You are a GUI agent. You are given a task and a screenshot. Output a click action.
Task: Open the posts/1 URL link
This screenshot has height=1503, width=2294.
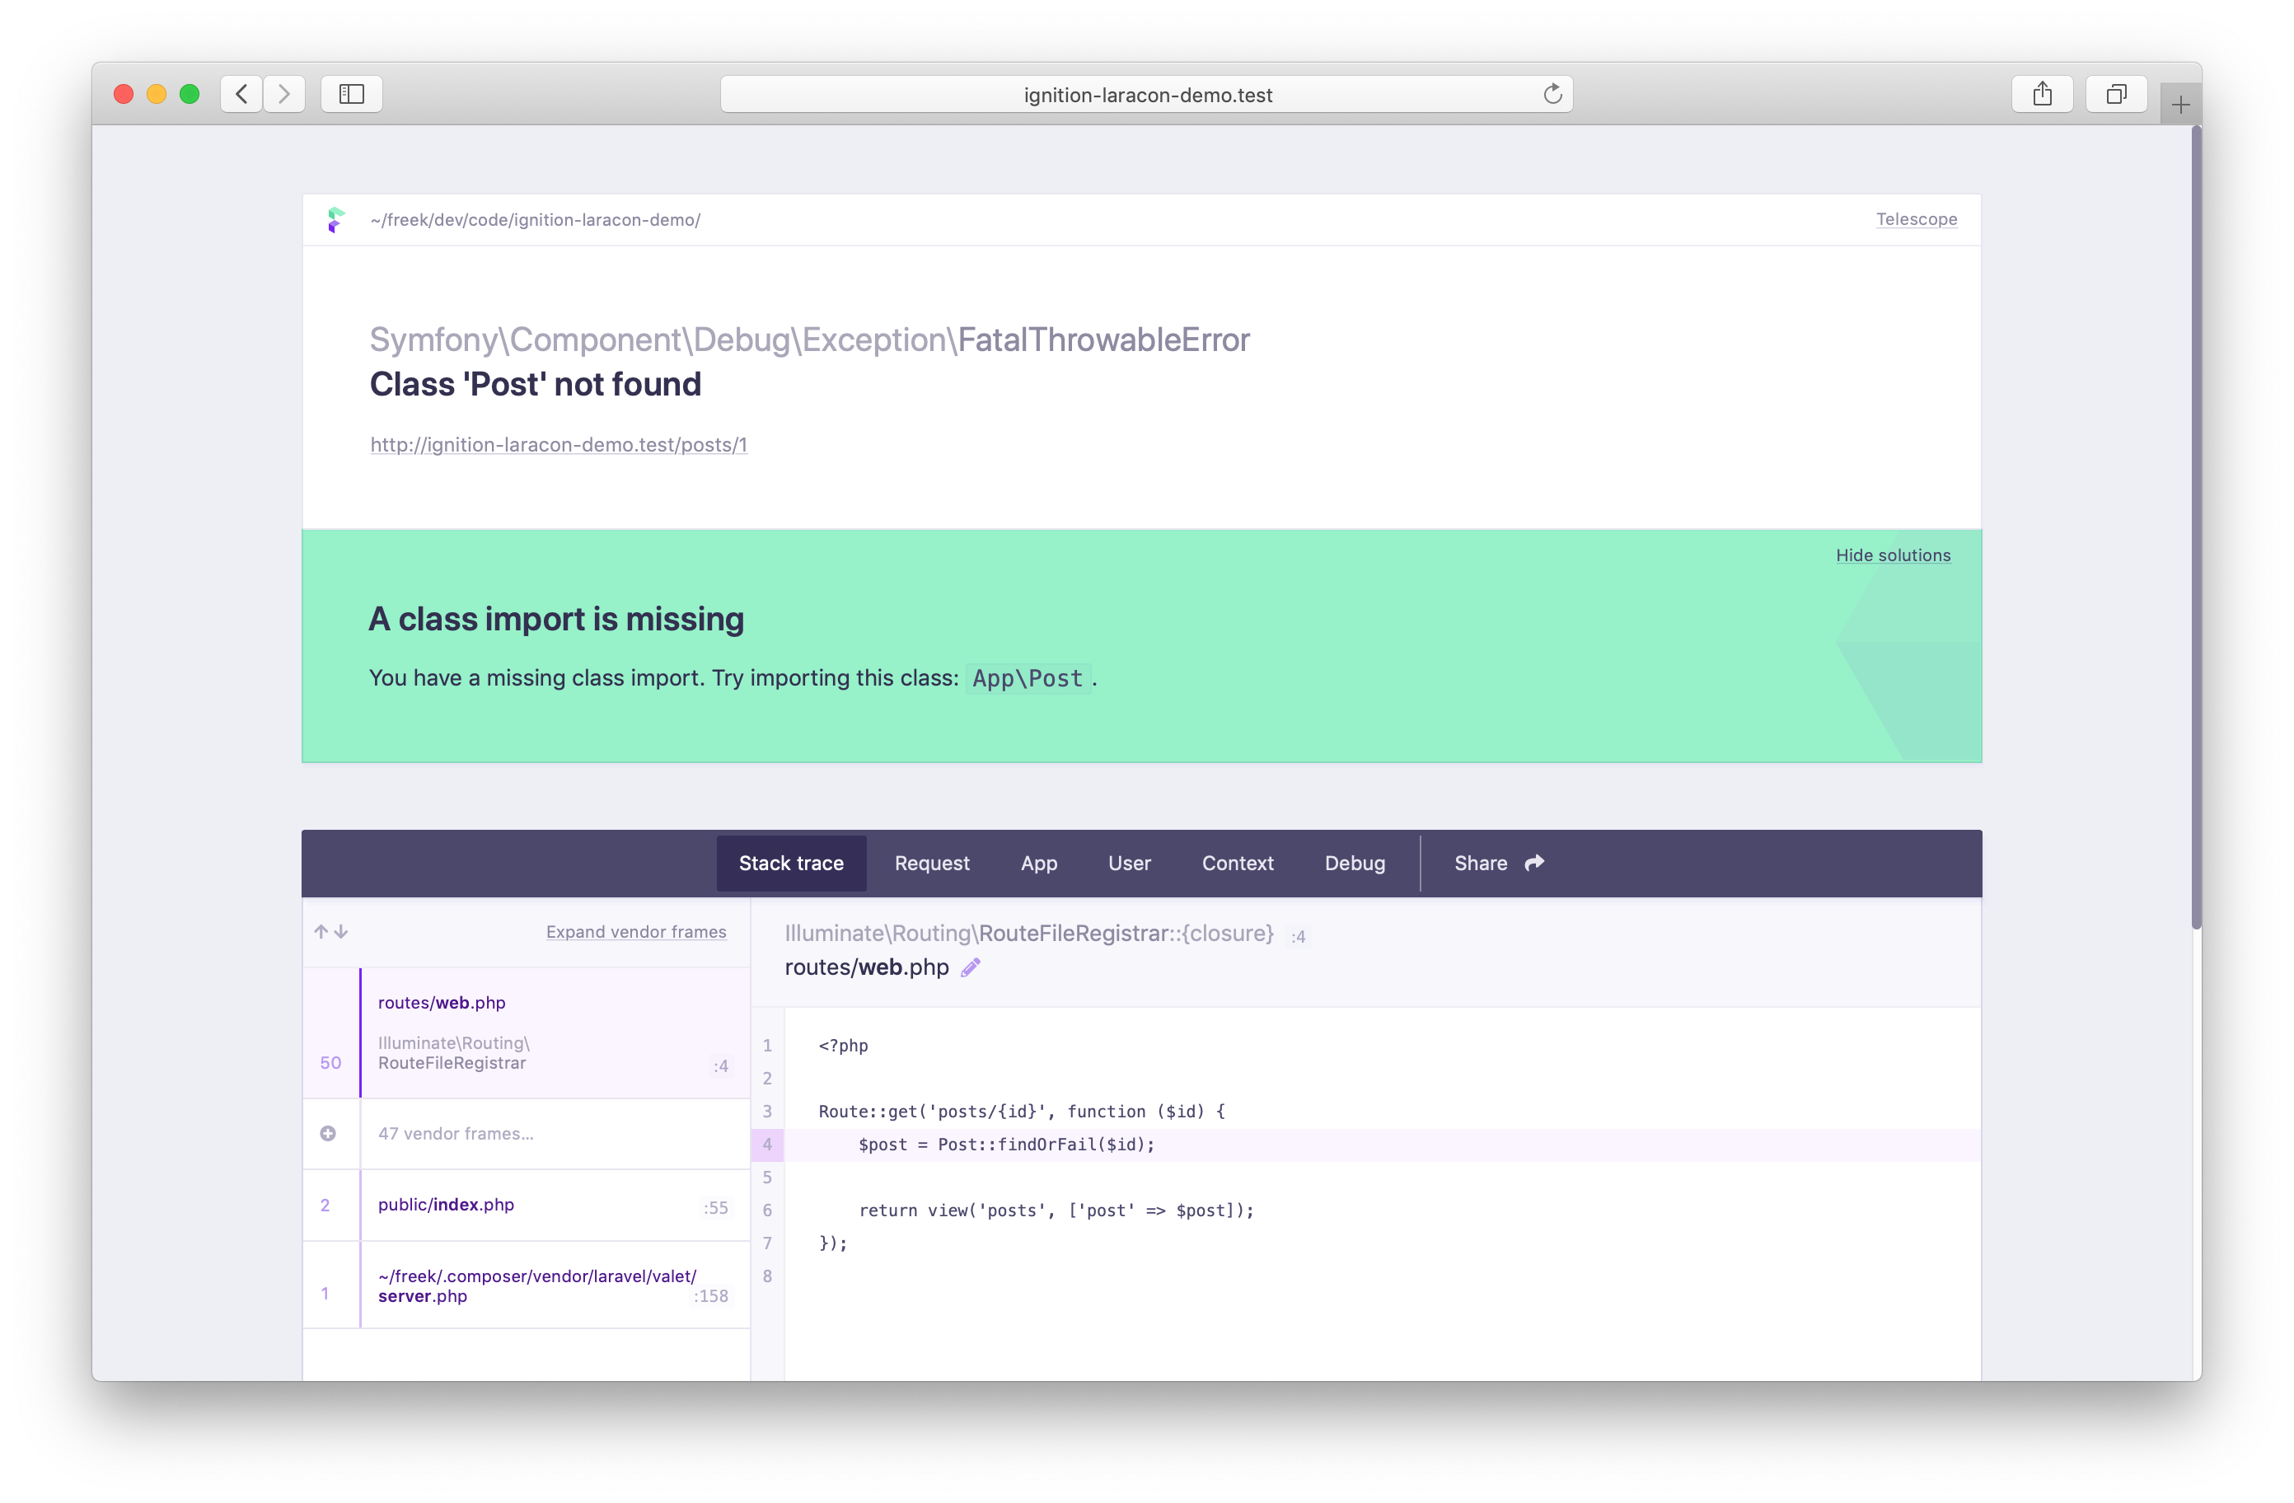pyautogui.click(x=558, y=444)
